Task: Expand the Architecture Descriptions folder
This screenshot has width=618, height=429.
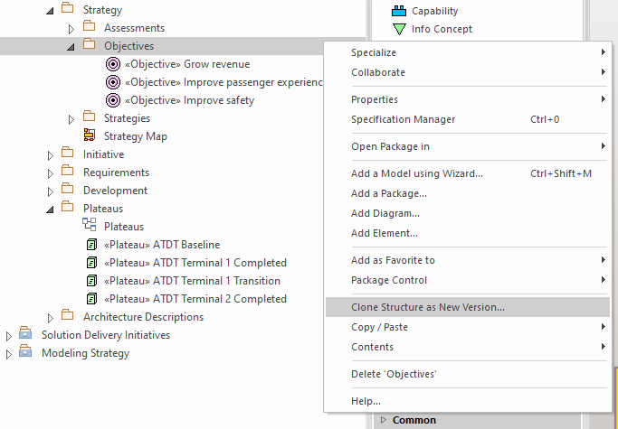Action: [51, 317]
